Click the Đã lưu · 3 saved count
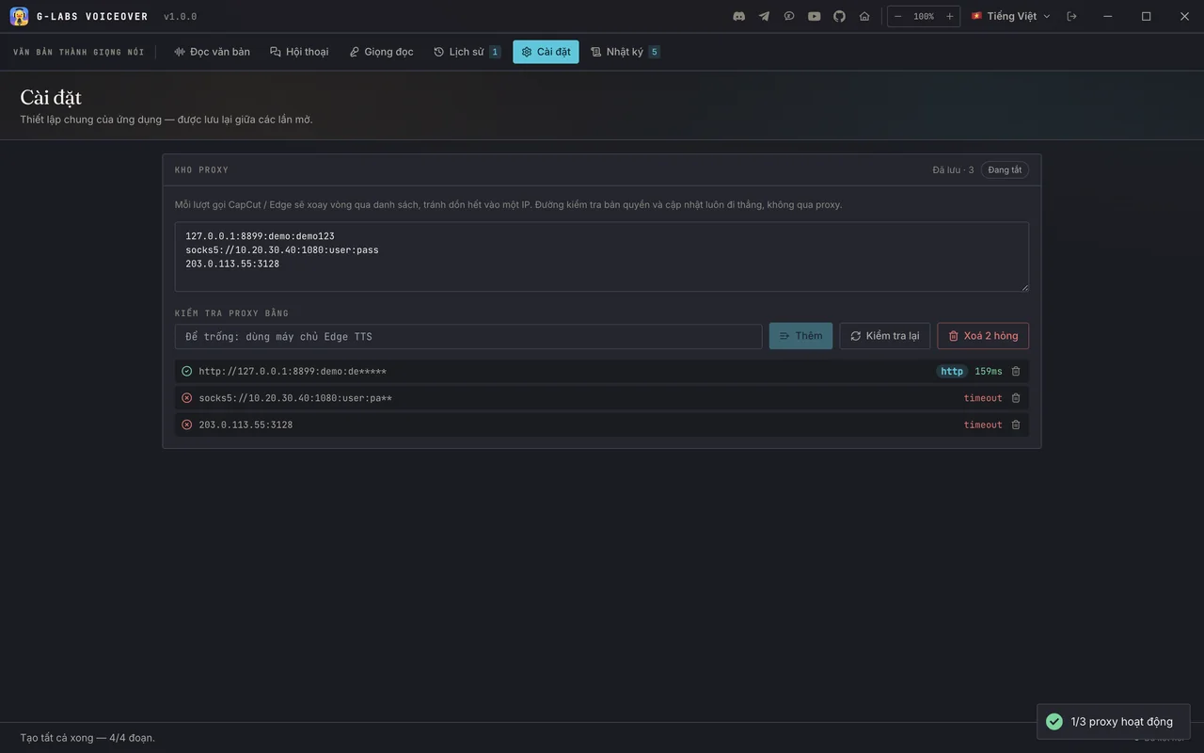Viewport: 1204px width, 753px height. [953, 170]
